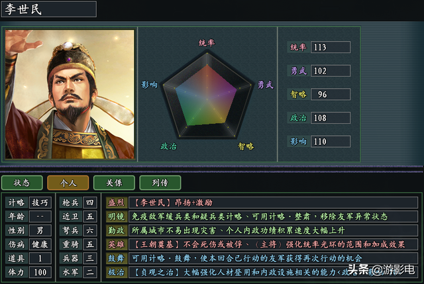The height and width of the screenshot is (284, 424).
Task: Select the 盛烈 skill label
Action: click(116, 203)
